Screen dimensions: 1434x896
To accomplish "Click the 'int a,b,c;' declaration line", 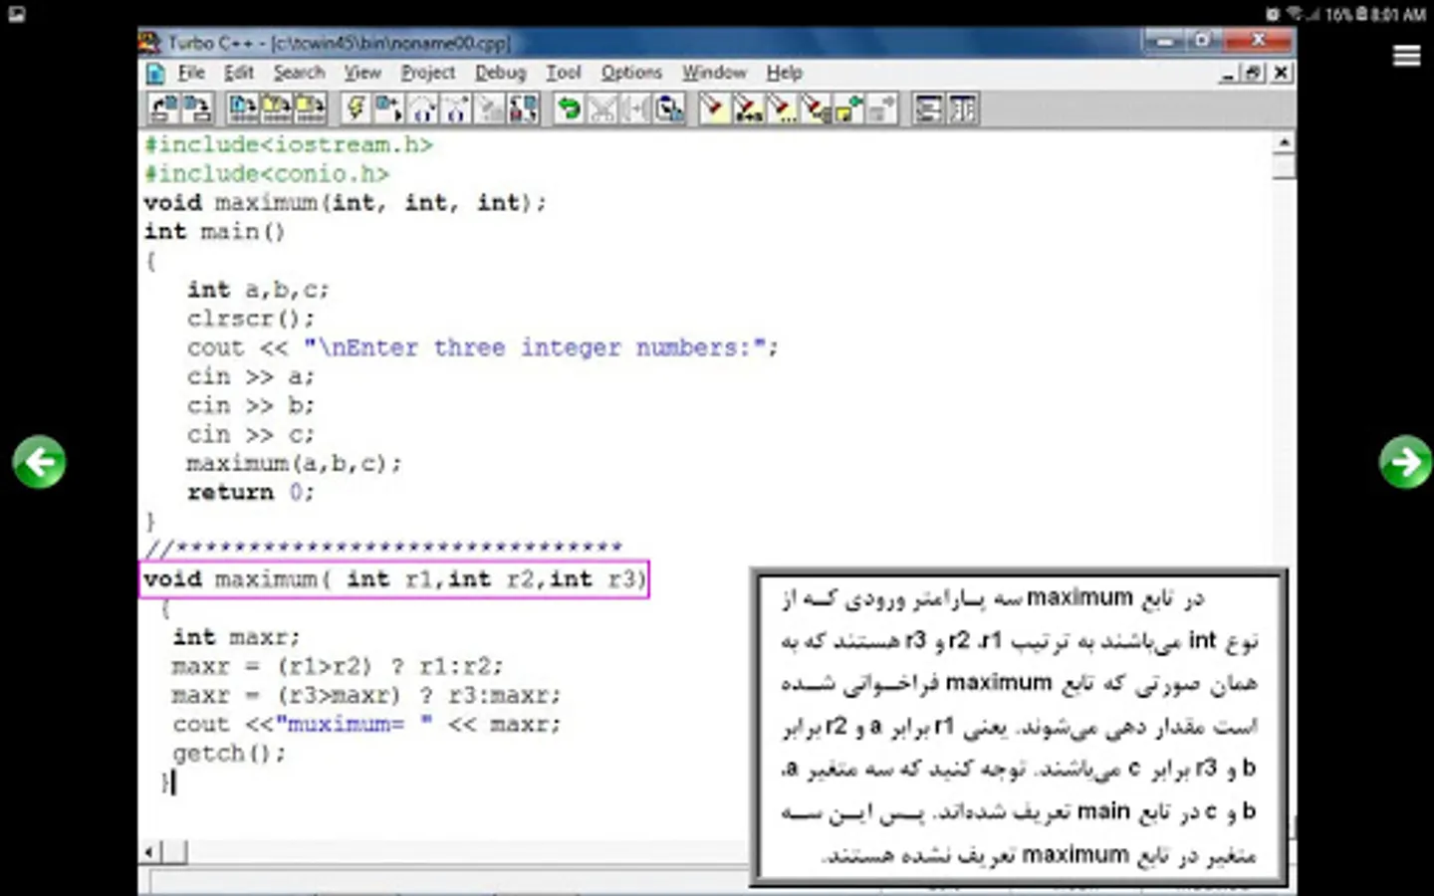I will pos(258,289).
